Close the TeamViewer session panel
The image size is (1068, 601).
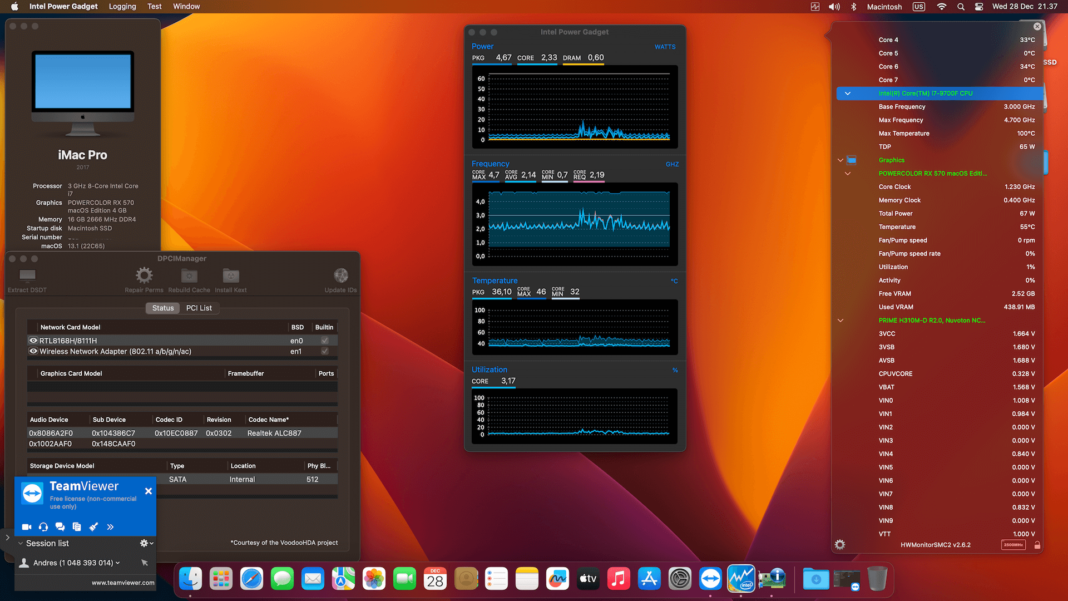(x=149, y=491)
